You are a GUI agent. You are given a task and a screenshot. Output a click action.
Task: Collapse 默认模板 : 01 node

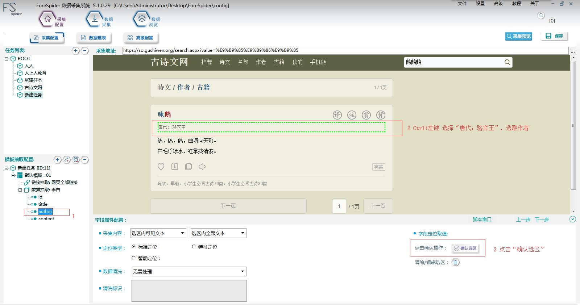13,175
